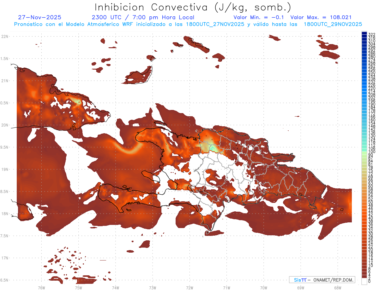Click the 72W longitude axis label
The image size is (379, 292).
pyautogui.click(x=189, y=287)
